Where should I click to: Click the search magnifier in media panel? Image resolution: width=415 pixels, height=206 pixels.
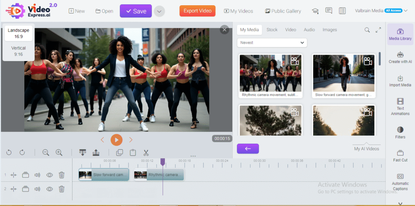[367, 30]
